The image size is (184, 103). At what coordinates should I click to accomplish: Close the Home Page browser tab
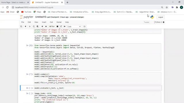coord(28,3)
